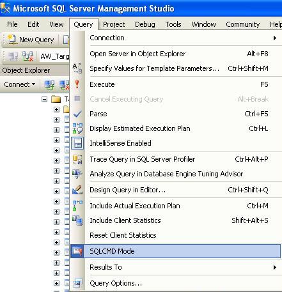Click the application icon in title bar

(x=5, y=8)
